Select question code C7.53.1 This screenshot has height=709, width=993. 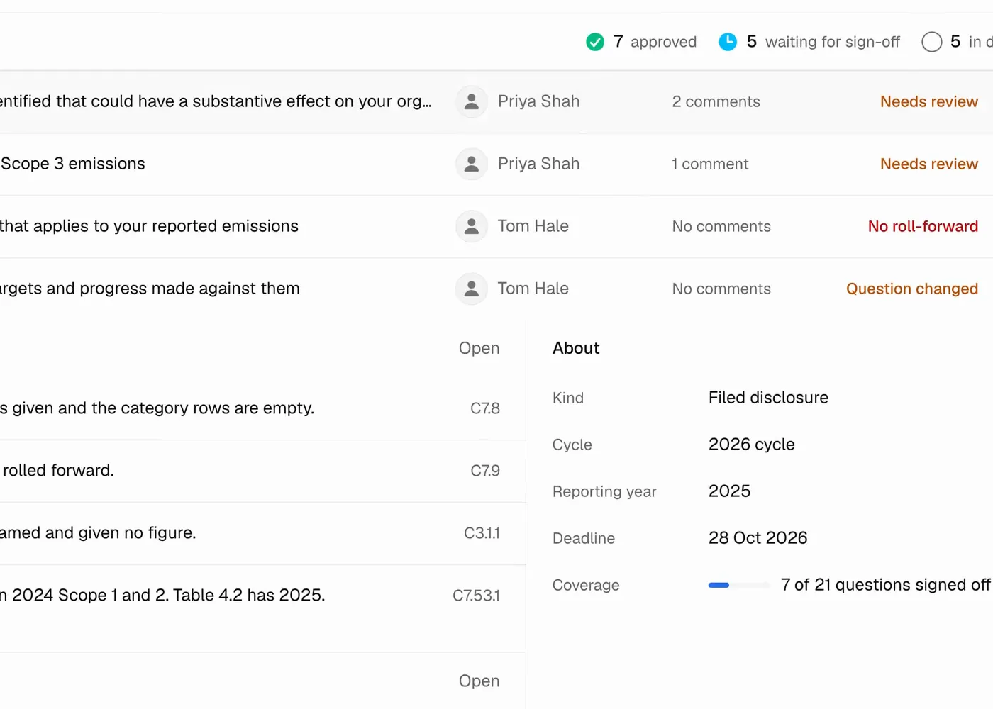tap(476, 596)
